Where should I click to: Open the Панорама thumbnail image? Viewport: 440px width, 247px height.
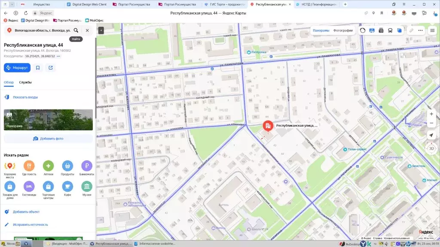pyautogui.click(x=48, y=120)
